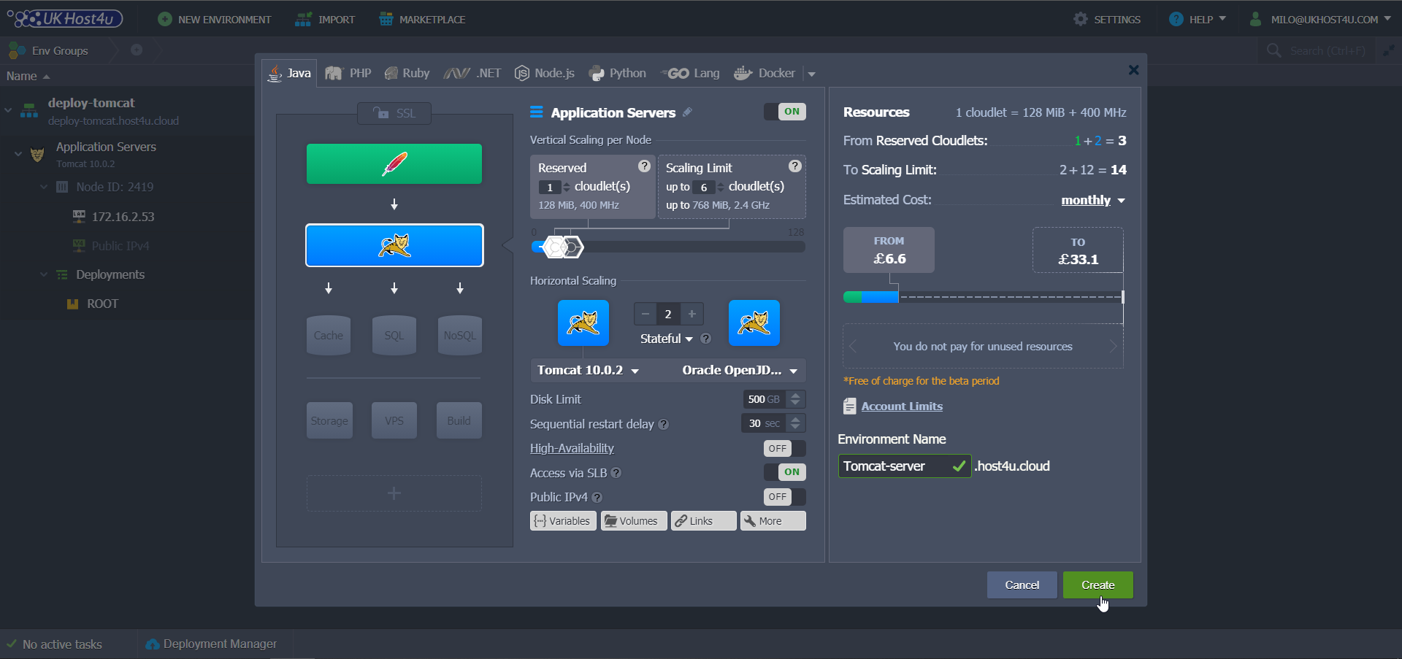
Task: Disable Access via SLB
Action: click(x=785, y=472)
